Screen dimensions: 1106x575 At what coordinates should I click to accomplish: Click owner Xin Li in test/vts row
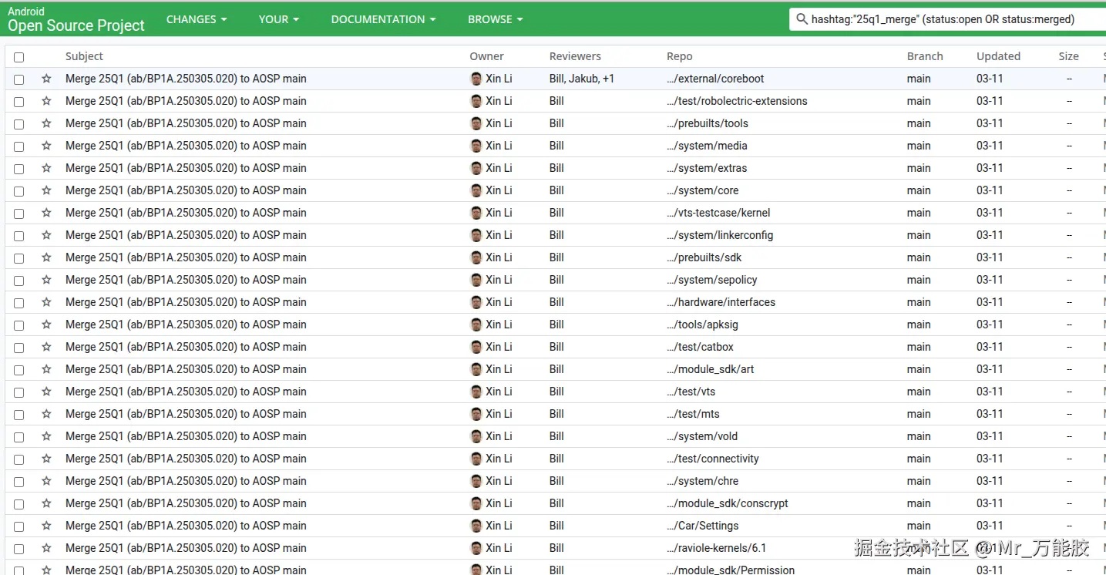tap(499, 392)
